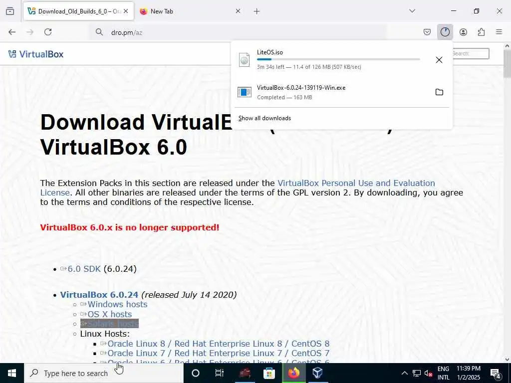
Task: Click the muted volume tray icon
Action: (428, 373)
